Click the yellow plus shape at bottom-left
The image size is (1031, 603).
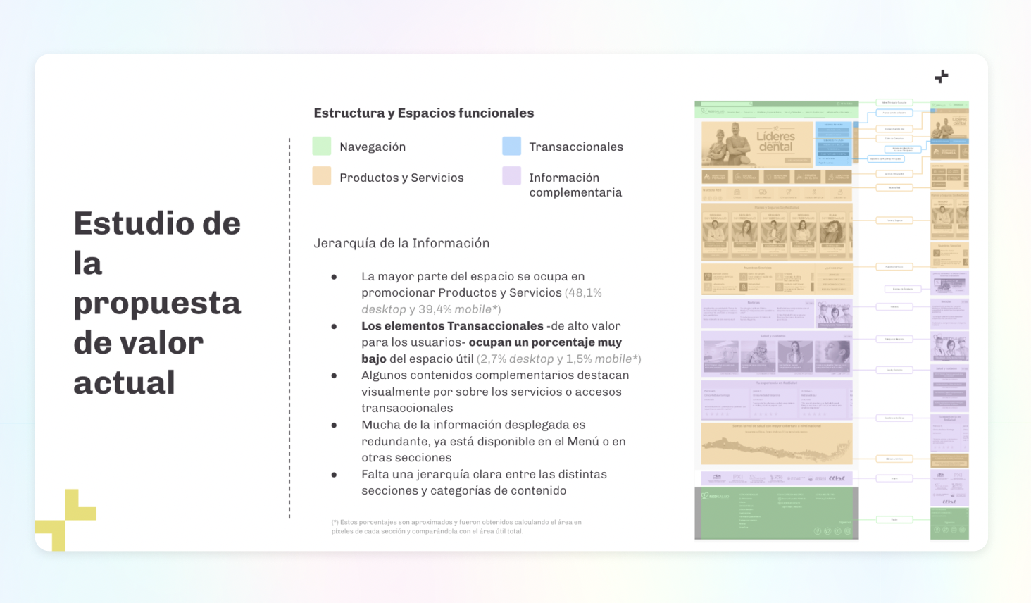pyautogui.click(x=68, y=519)
